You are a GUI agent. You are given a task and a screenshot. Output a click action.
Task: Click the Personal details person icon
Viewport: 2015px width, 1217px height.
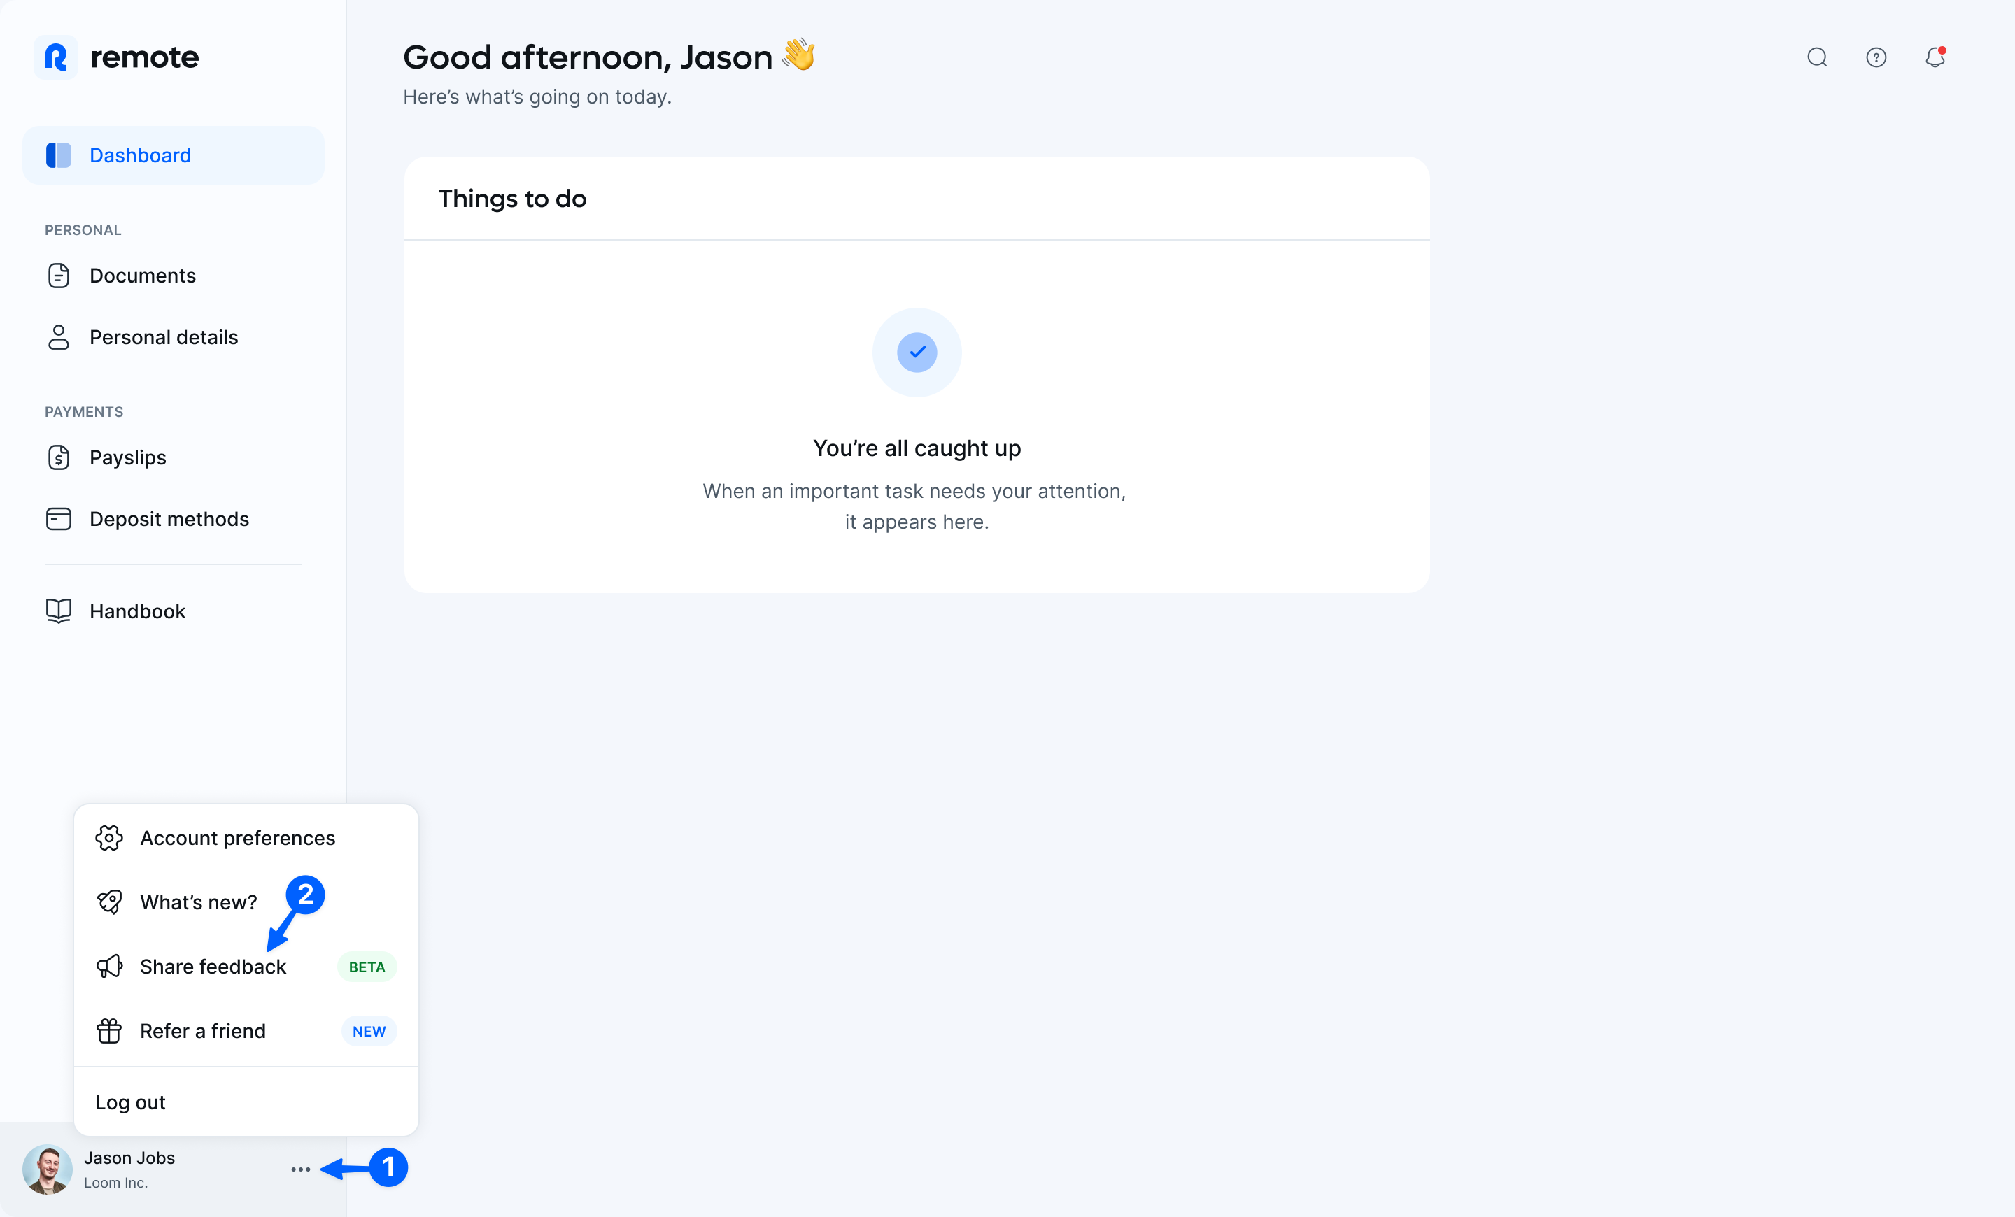pos(59,336)
